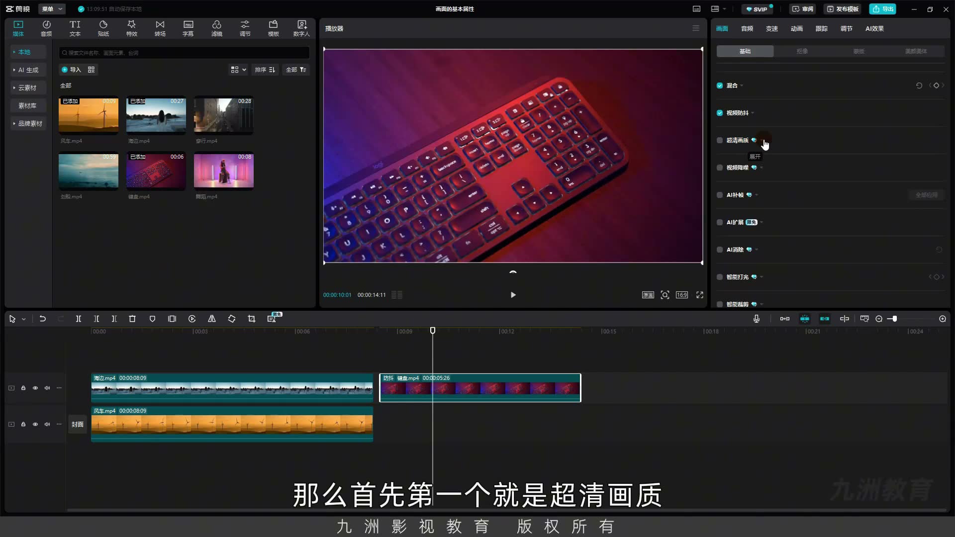
Task: Switch to the 动画 animation tab
Action: (796, 28)
